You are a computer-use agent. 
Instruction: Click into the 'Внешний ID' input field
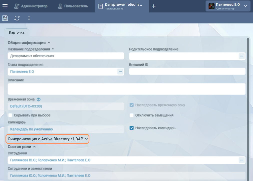pyautogui.click(x=187, y=72)
